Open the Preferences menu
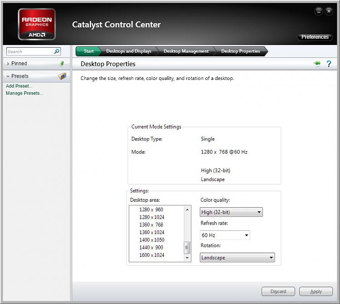Viewport: 340px width, 304px height. (x=315, y=37)
